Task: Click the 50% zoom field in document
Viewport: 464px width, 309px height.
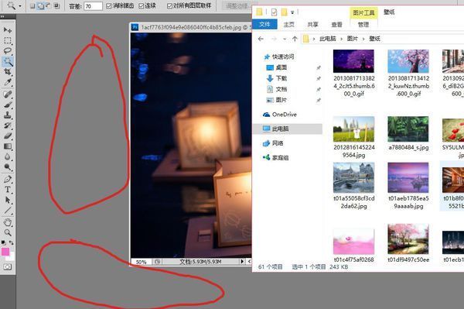Action: click(x=142, y=262)
